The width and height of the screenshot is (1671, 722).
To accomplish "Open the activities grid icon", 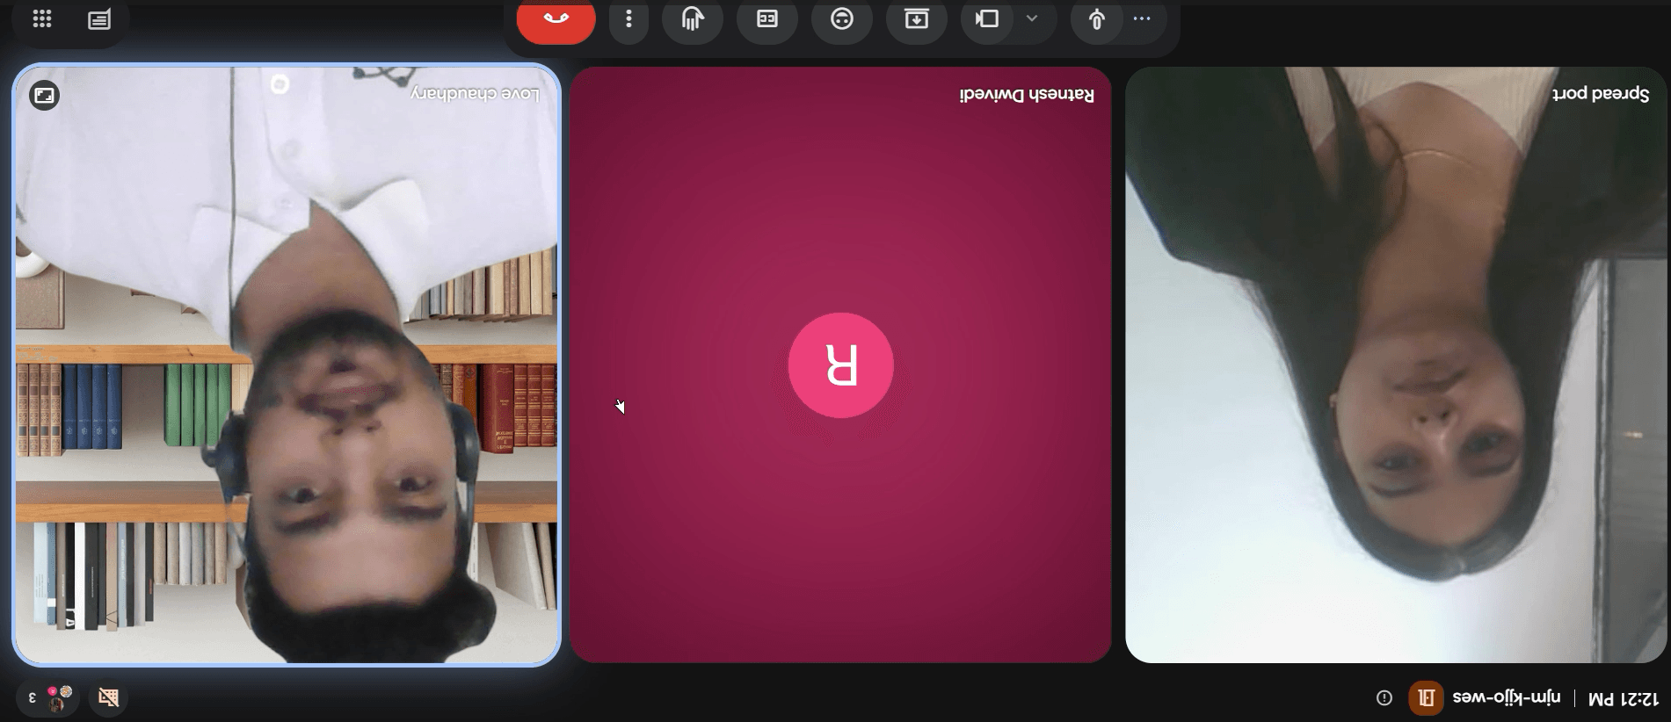I will pyautogui.click(x=41, y=19).
